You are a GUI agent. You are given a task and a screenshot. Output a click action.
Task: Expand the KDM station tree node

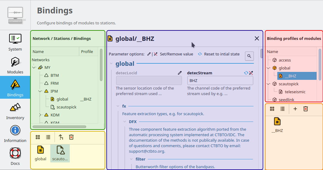point(40,115)
